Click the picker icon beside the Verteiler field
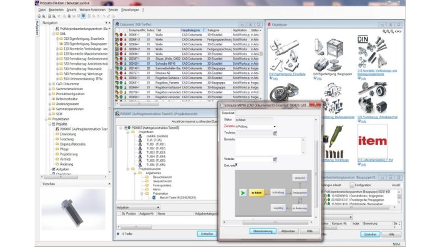440x247 pixels. coord(275,159)
